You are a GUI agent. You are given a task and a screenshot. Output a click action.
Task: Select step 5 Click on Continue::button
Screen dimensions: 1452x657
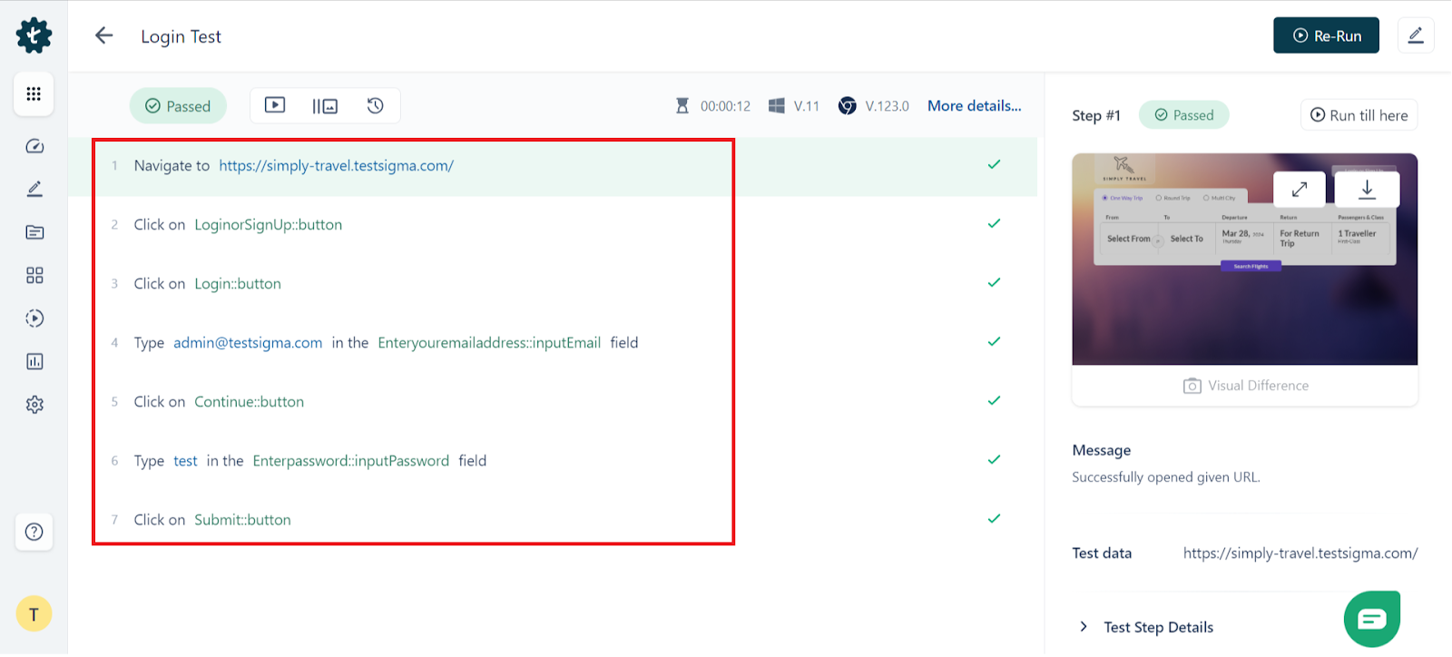553,401
